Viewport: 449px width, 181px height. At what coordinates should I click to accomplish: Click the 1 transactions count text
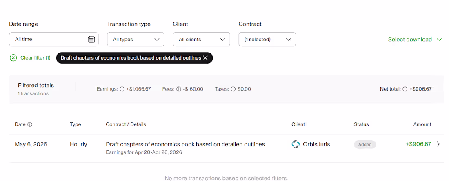click(33, 93)
